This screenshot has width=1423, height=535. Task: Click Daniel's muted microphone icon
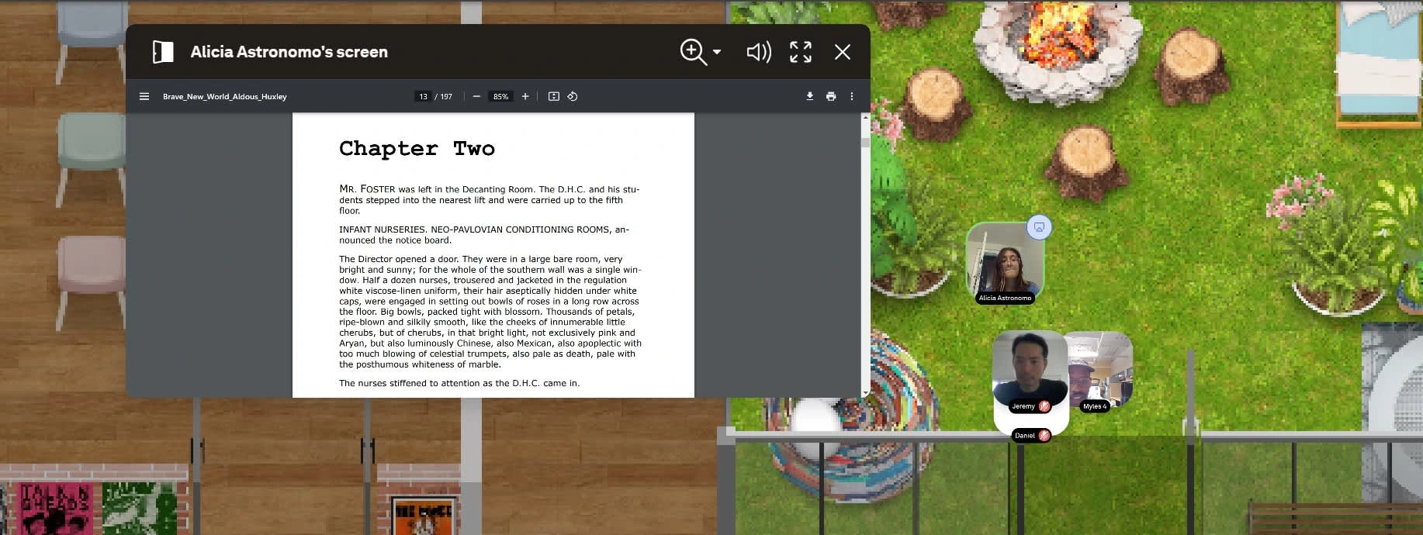coord(1044,436)
